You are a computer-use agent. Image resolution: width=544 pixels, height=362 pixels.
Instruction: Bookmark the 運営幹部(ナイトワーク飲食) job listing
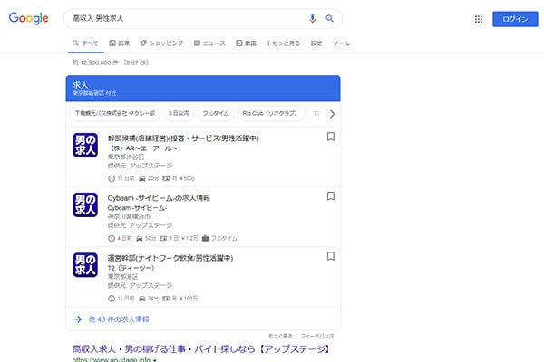331,256
